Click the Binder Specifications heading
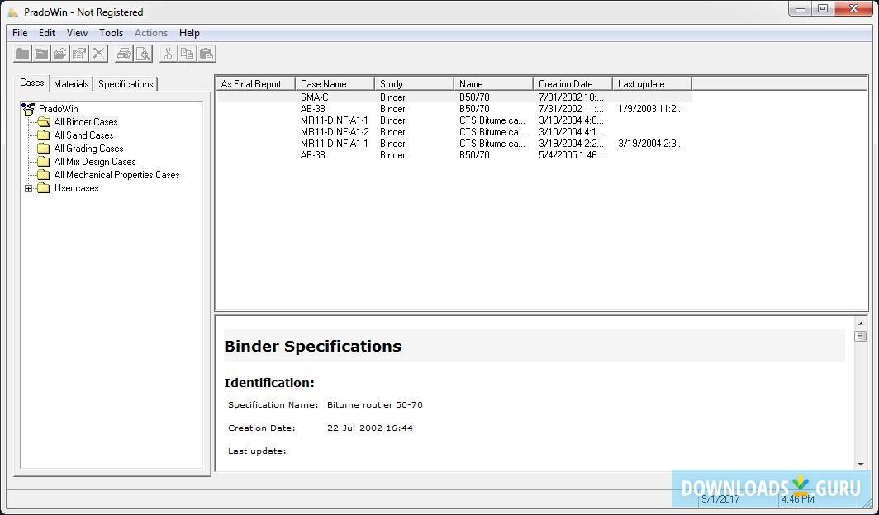This screenshot has width=879, height=515. [x=313, y=346]
